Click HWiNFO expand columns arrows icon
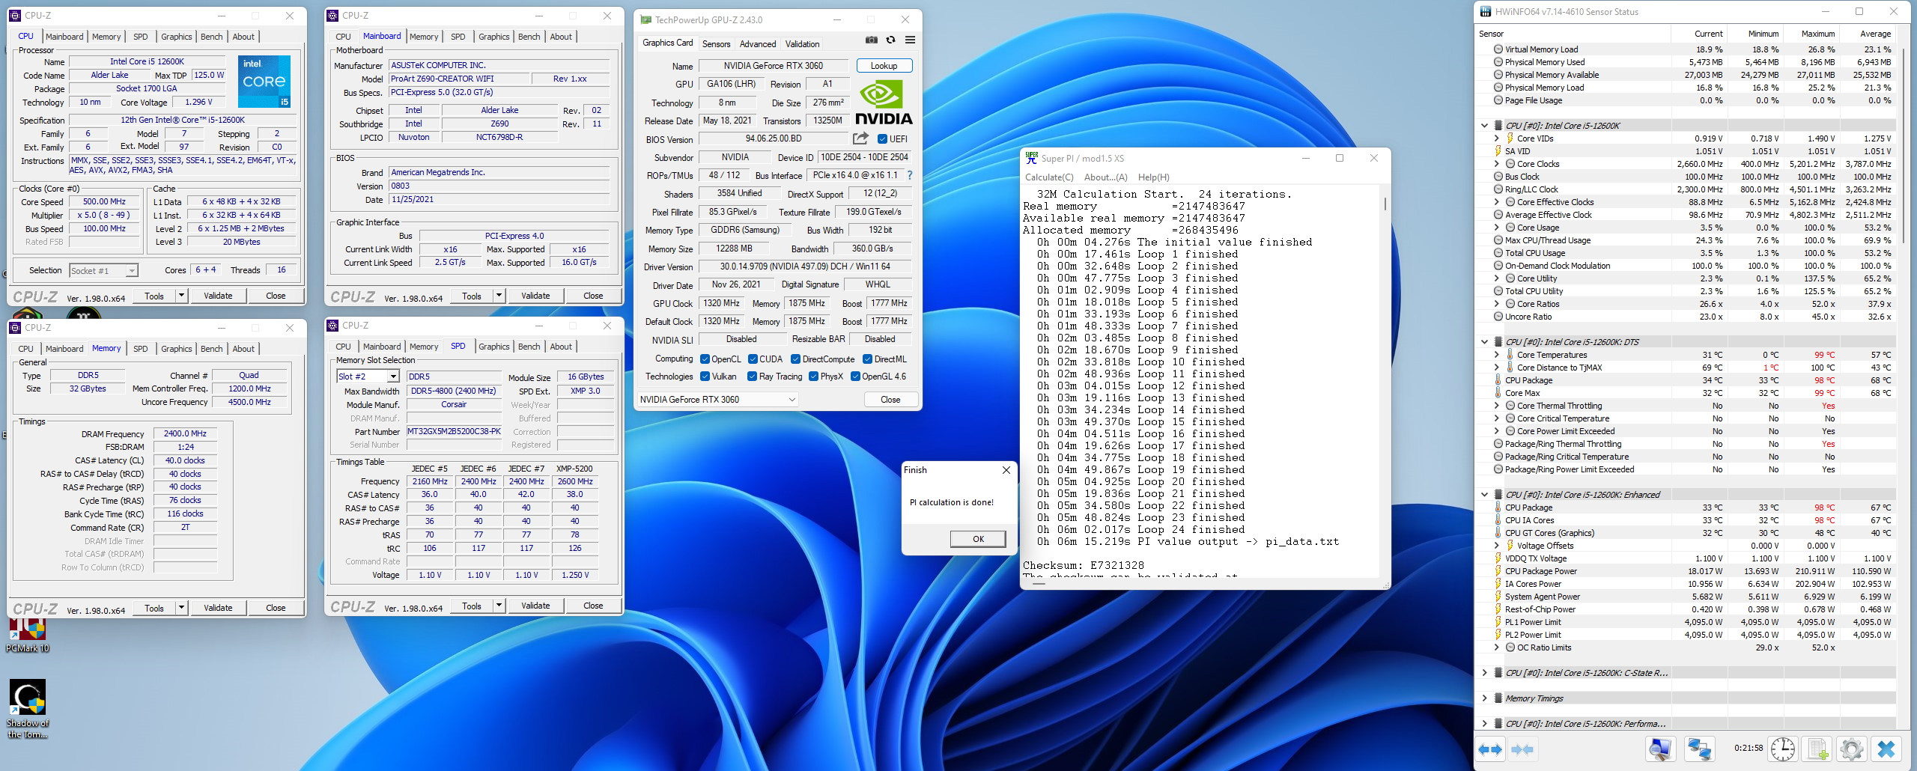Viewport: 1917px width, 771px height. click(1490, 749)
